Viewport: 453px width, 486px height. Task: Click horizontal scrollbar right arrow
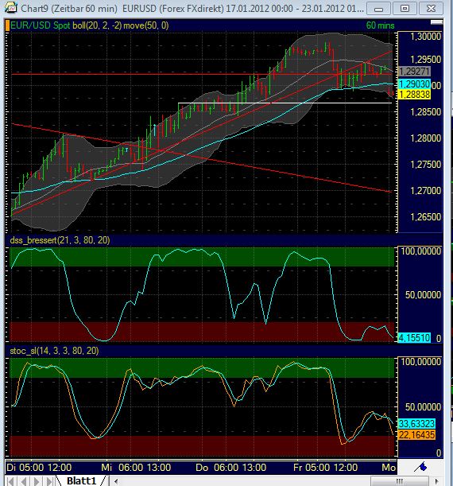437,481
